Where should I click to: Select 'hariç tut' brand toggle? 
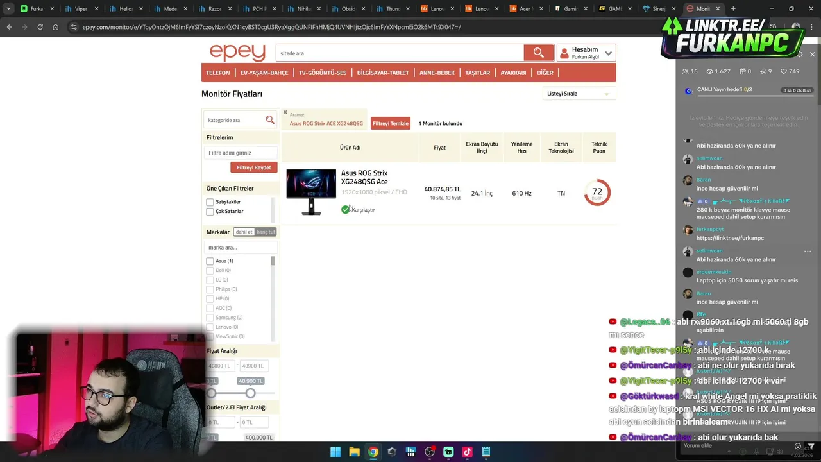tap(266, 232)
